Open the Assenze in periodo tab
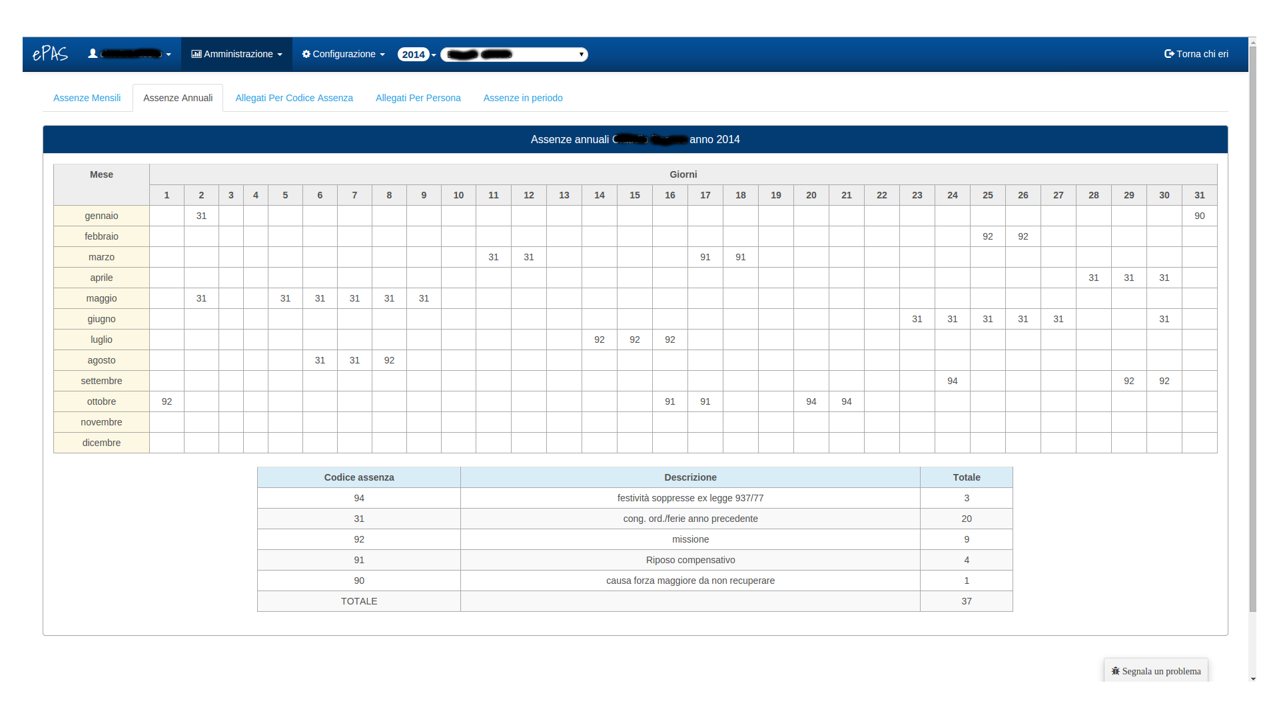 (523, 98)
